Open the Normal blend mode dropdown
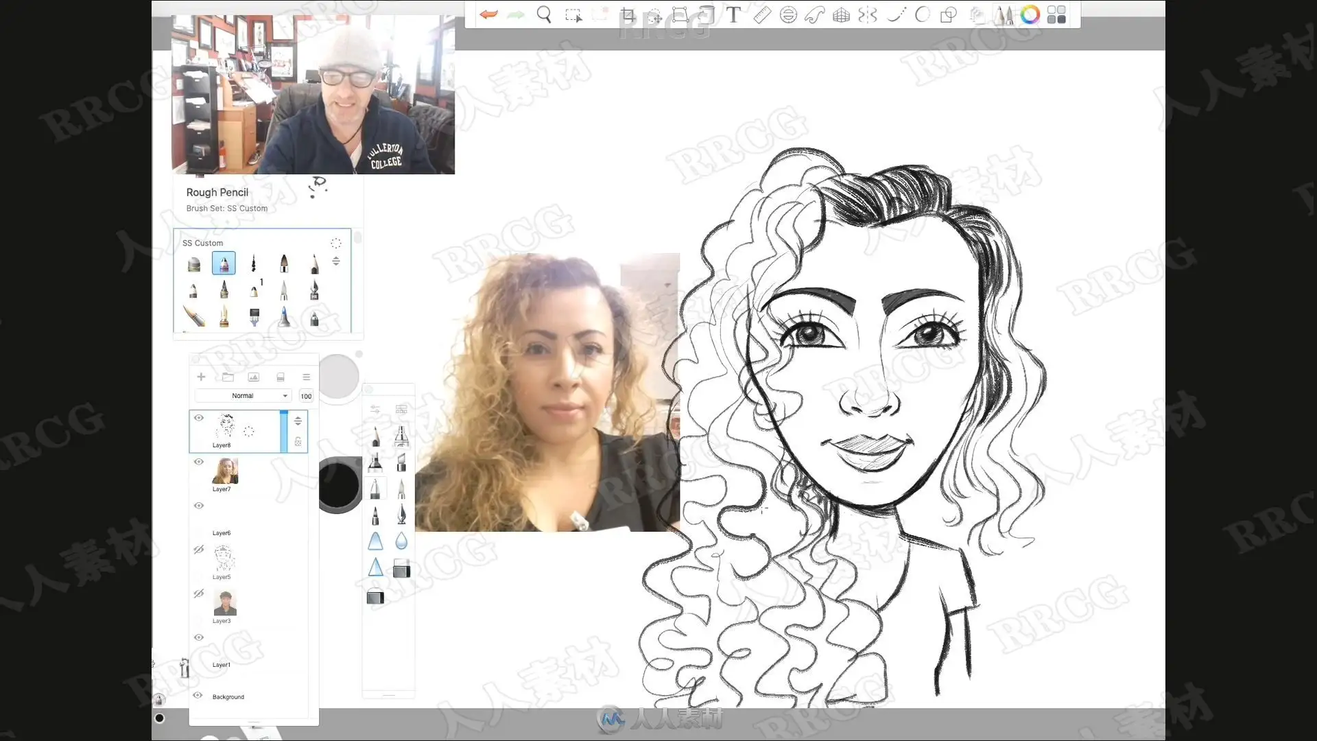 coord(243,396)
